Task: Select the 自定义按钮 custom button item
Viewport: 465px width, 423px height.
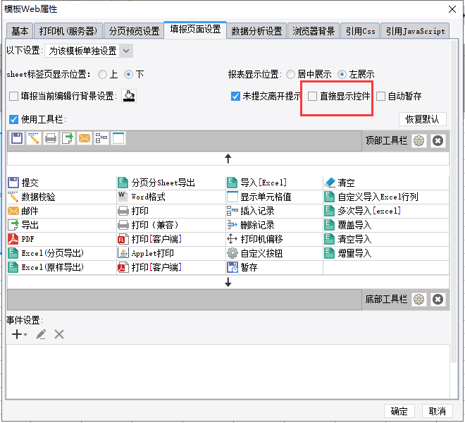Action: [274, 253]
